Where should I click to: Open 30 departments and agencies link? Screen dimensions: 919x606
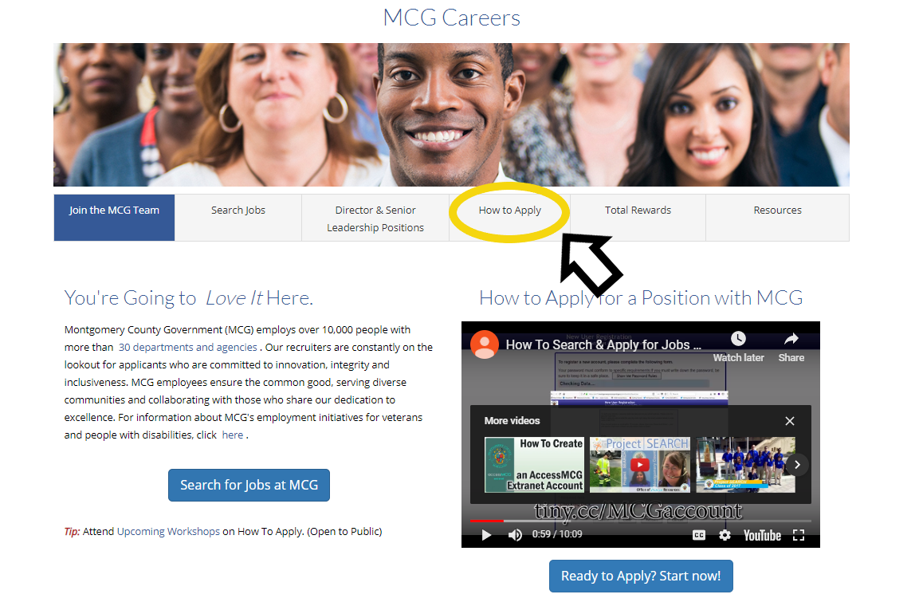click(187, 347)
